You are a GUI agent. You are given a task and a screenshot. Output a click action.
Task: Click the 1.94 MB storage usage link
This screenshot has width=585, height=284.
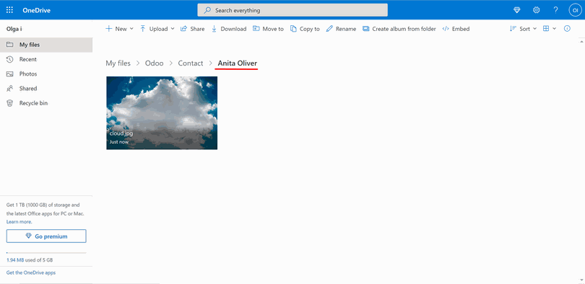(15, 260)
